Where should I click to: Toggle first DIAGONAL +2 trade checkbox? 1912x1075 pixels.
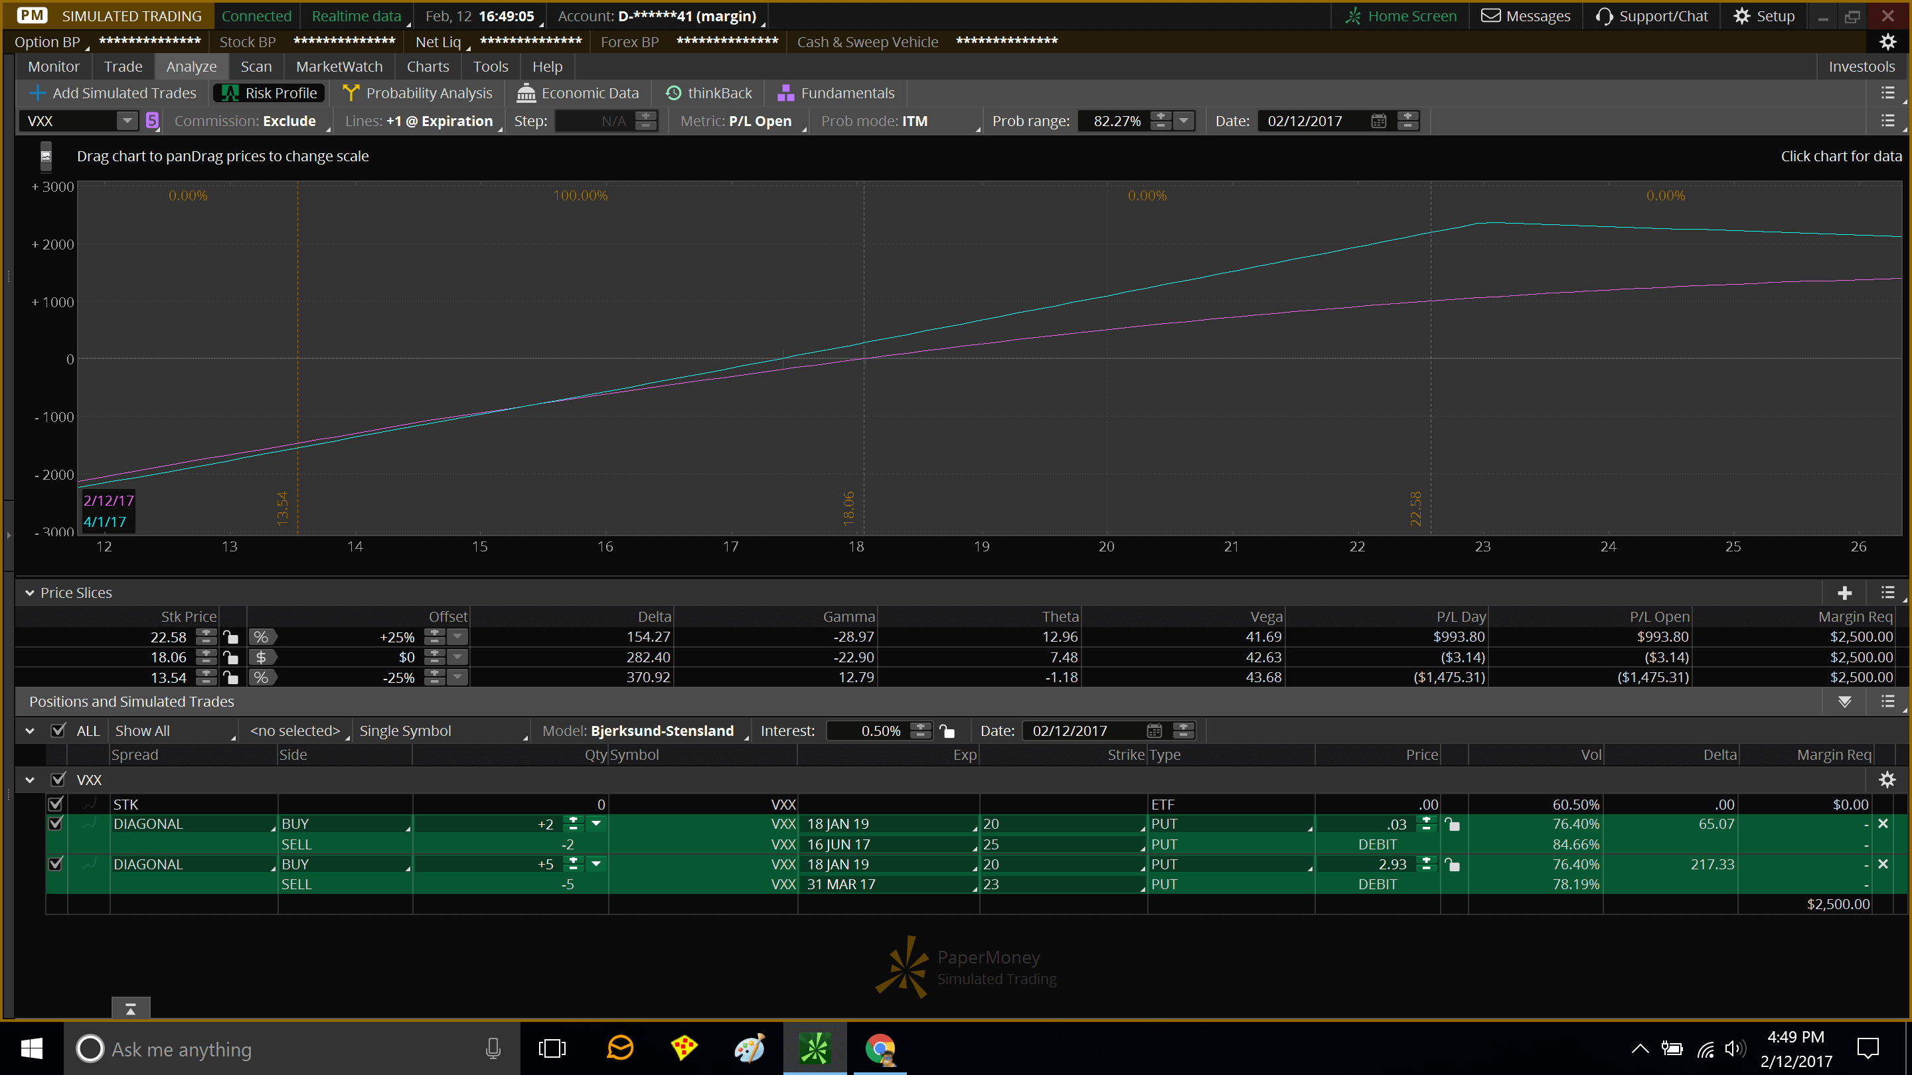(x=55, y=823)
